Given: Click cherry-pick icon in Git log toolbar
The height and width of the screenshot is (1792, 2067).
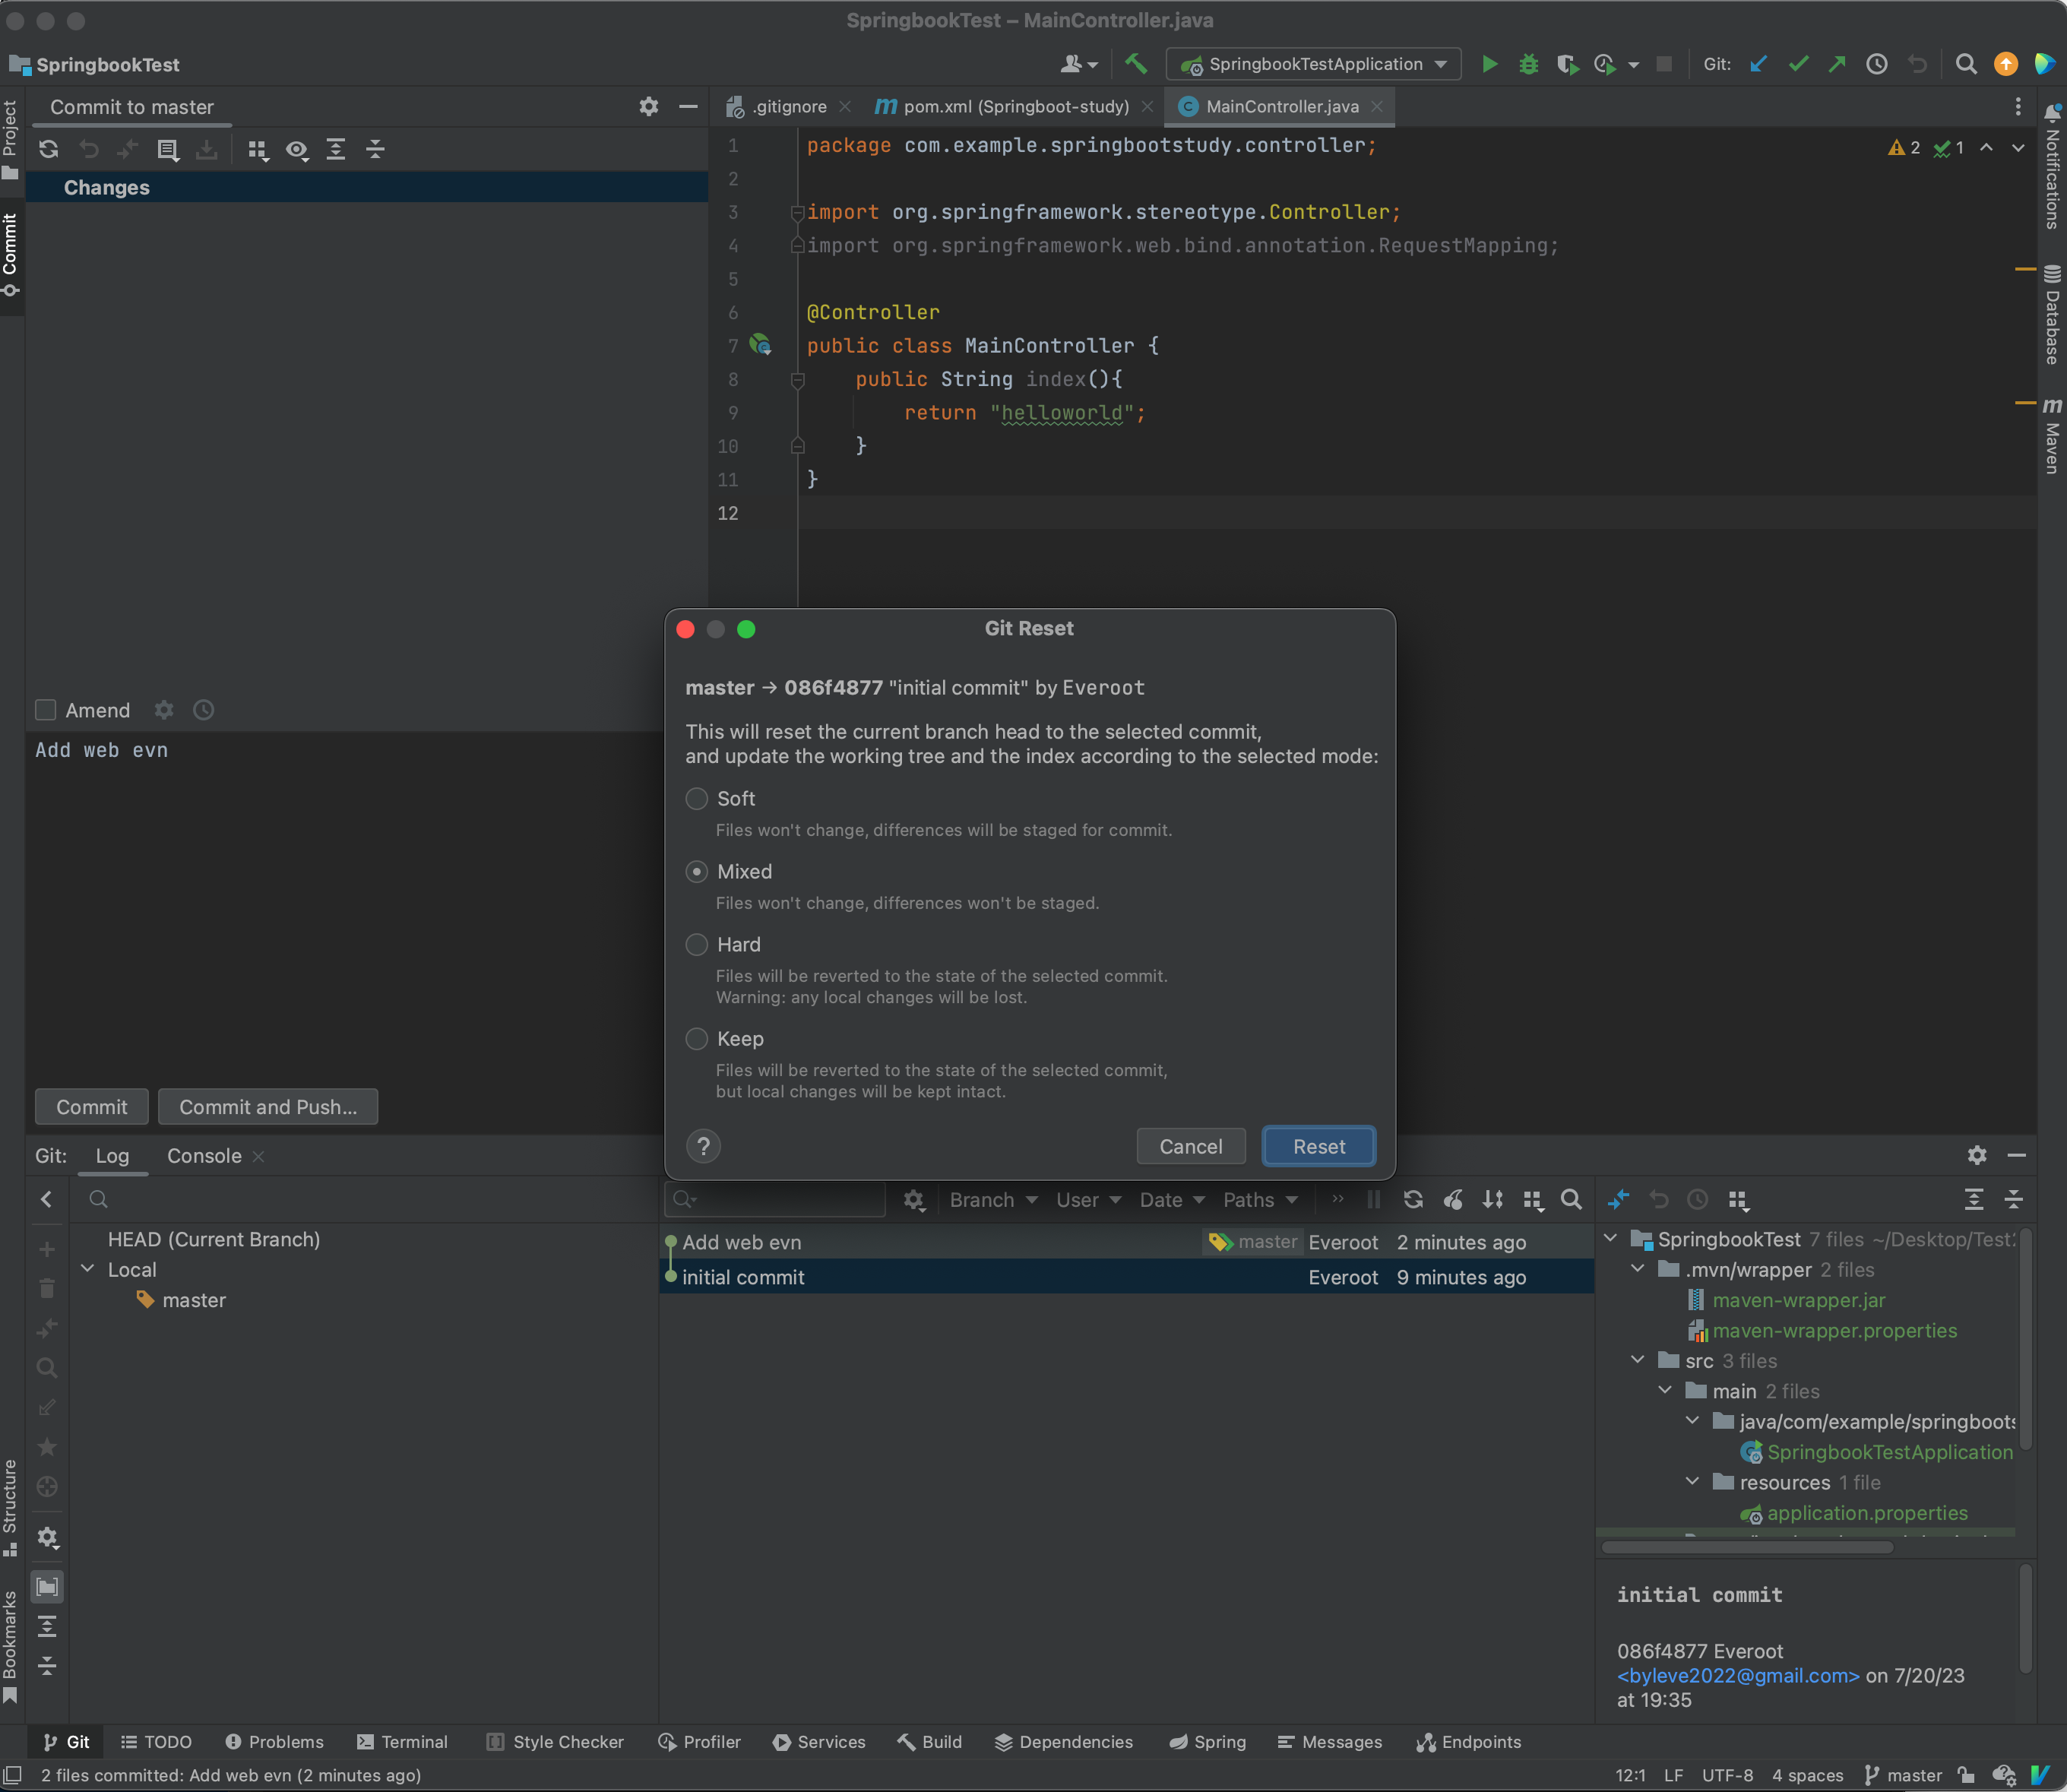Looking at the screenshot, I should 1453,1199.
